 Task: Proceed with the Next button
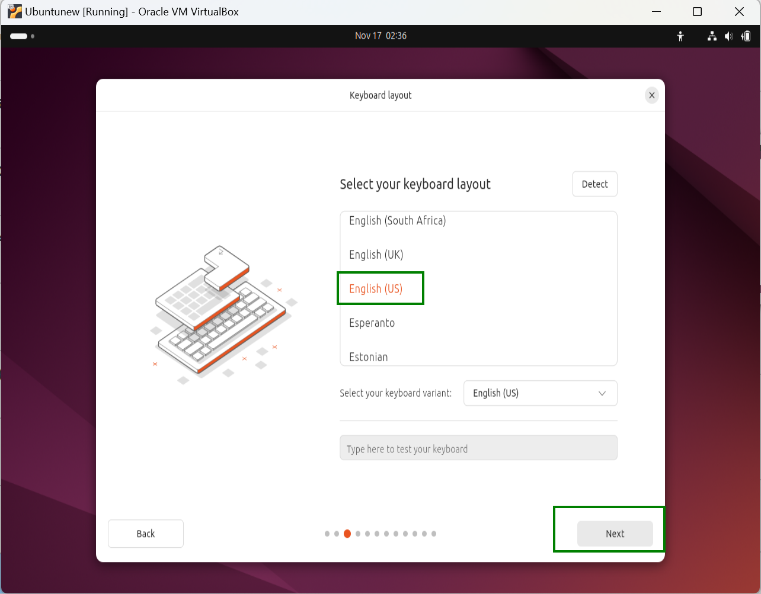[x=615, y=534]
